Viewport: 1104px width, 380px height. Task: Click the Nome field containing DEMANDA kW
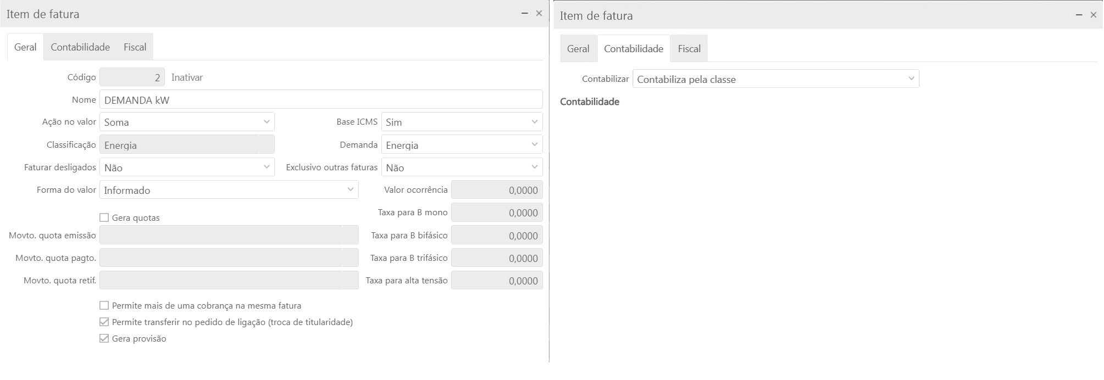coord(321,100)
